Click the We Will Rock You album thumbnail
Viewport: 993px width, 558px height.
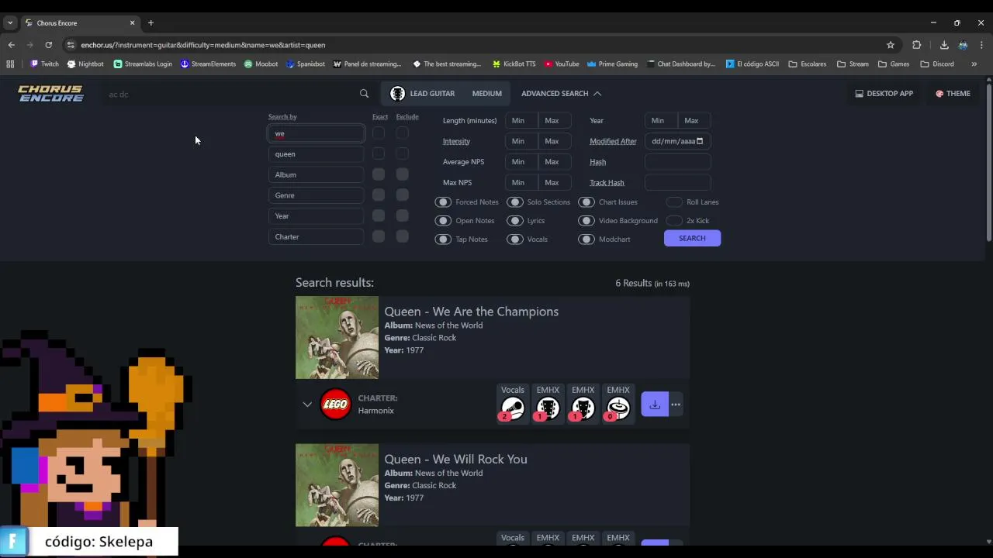tap(337, 485)
